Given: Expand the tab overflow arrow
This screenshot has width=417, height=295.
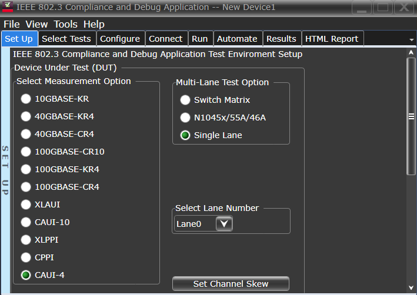Looking at the screenshot, I should click(412, 39).
